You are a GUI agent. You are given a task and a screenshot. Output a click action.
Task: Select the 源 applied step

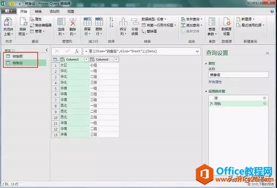238,98
